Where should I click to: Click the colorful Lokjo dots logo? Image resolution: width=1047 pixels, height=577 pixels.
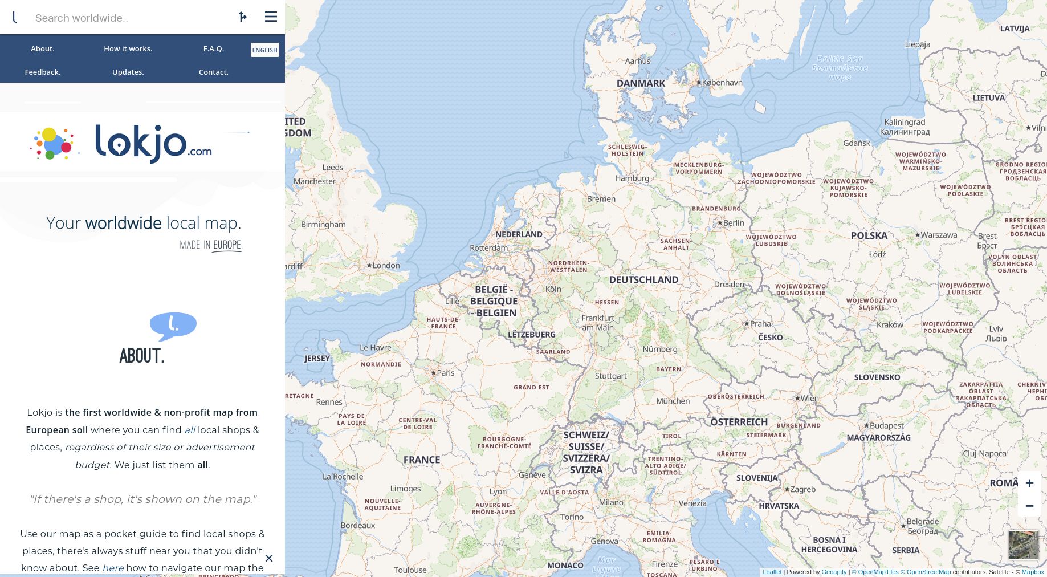pos(53,143)
